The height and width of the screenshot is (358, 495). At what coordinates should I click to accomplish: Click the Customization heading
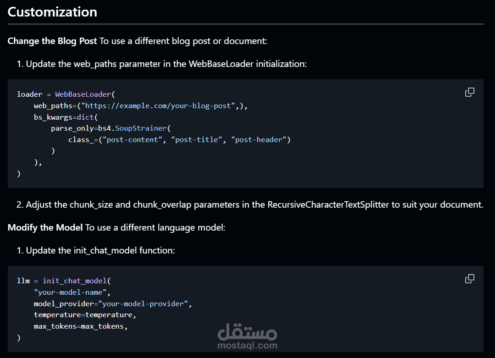click(x=52, y=12)
